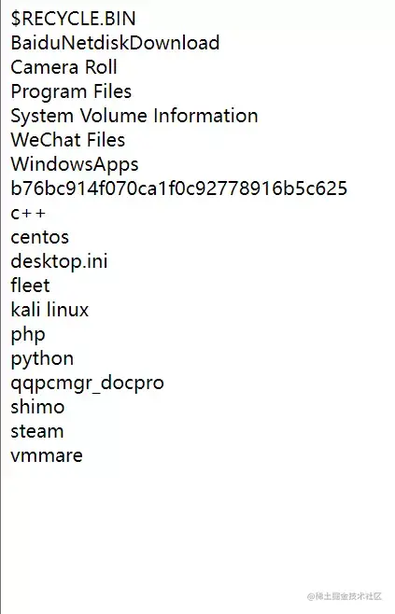Select the qqpcmgr_docpro entry
The height and width of the screenshot is (614, 395).
click(x=88, y=383)
